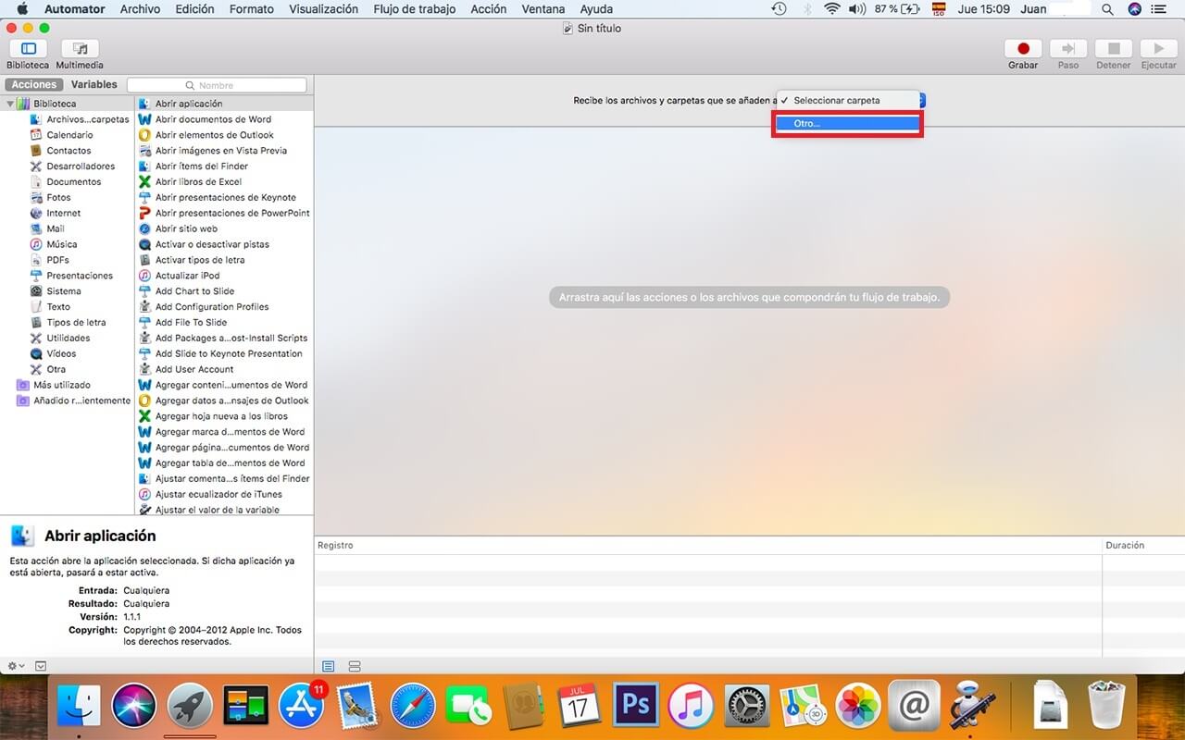The width and height of the screenshot is (1185, 740).
Task: Select Utilidades category in library
Action: [69, 339]
